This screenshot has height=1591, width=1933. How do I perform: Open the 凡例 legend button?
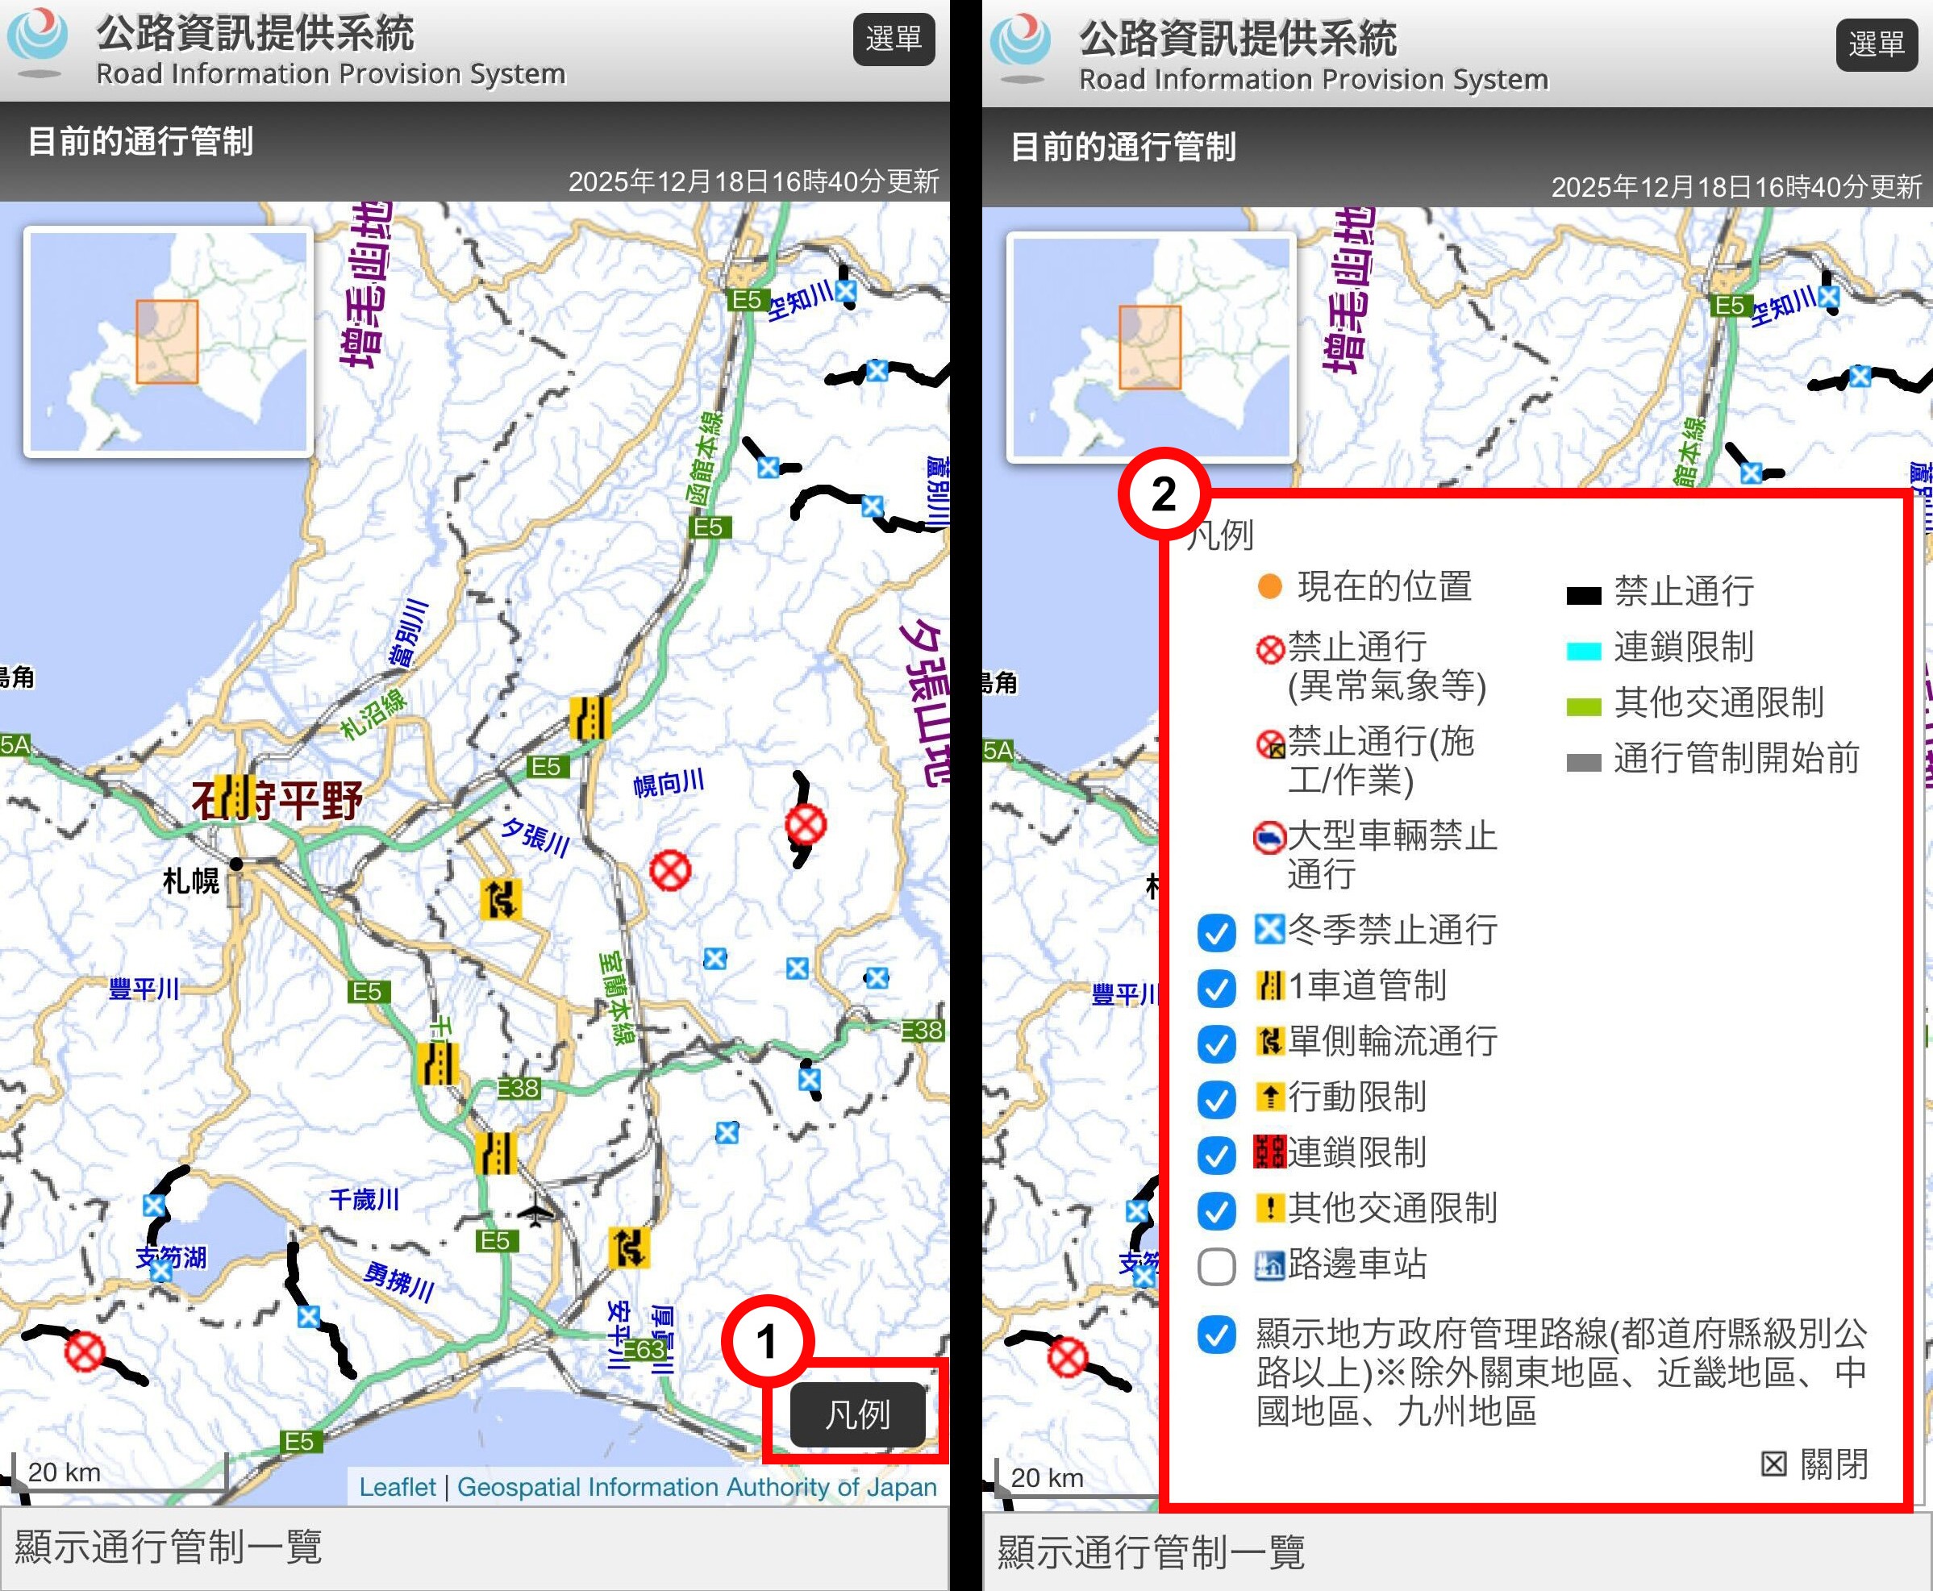856,1416
